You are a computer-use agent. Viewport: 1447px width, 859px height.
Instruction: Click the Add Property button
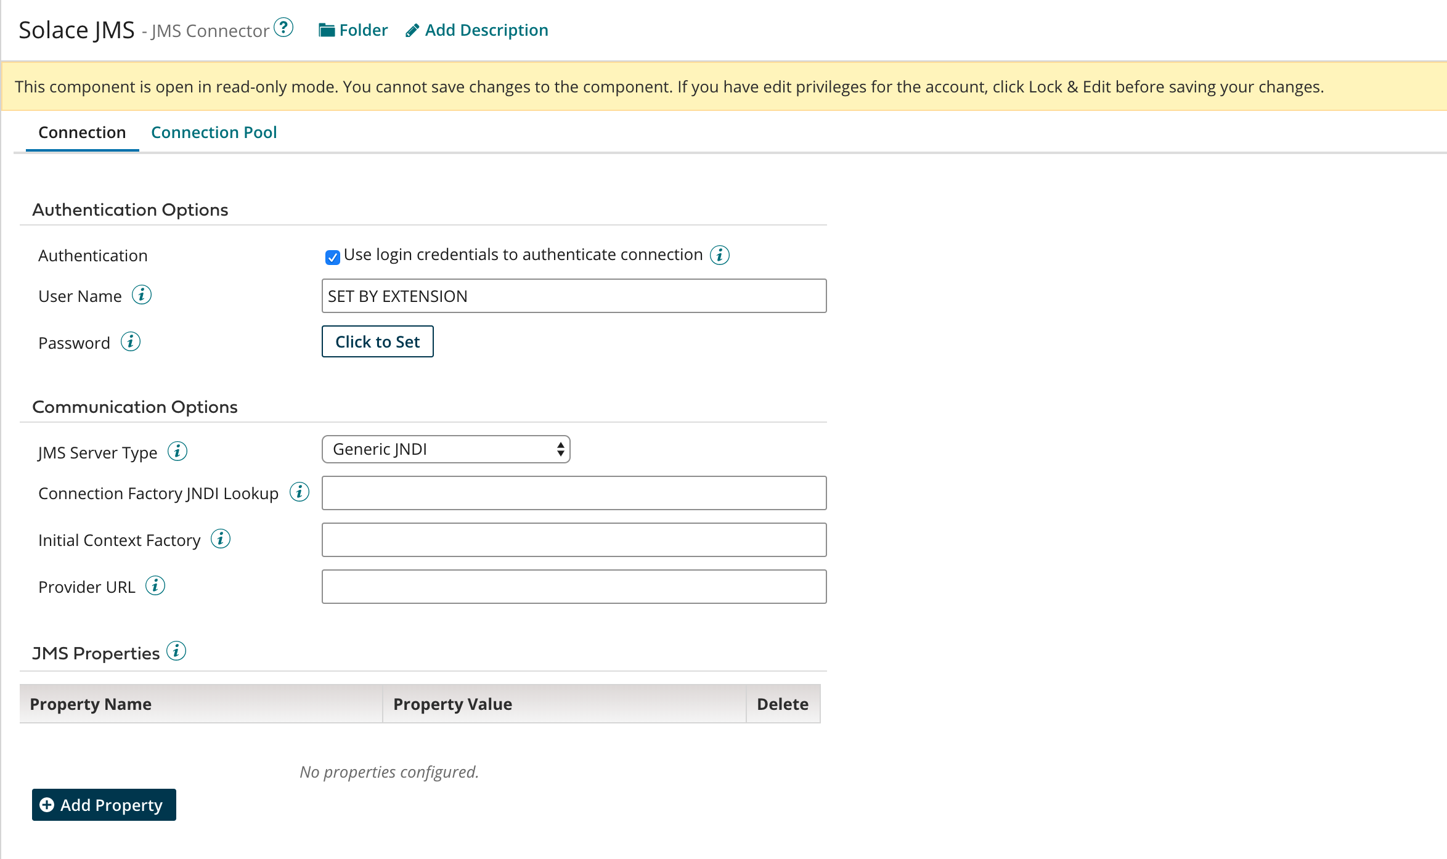(104, 805)
